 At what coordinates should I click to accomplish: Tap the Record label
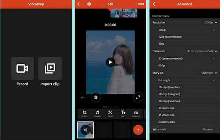tap(22, 84)
